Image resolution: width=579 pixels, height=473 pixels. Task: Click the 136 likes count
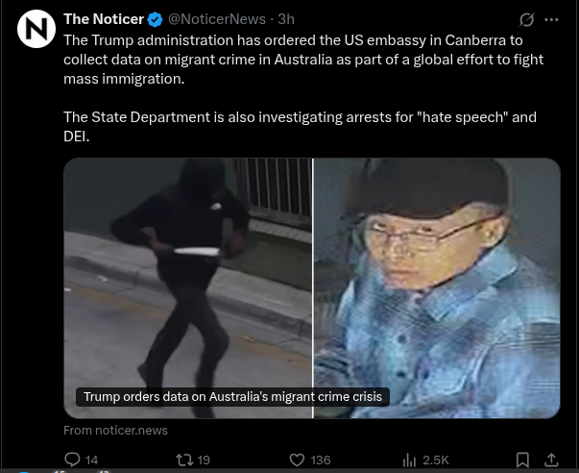pyautogui.click(x=321, y=461)
